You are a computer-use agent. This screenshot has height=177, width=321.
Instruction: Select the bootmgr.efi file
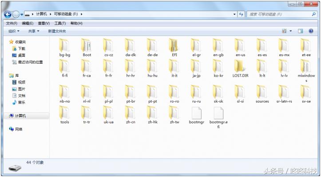[x=218, y=117]
